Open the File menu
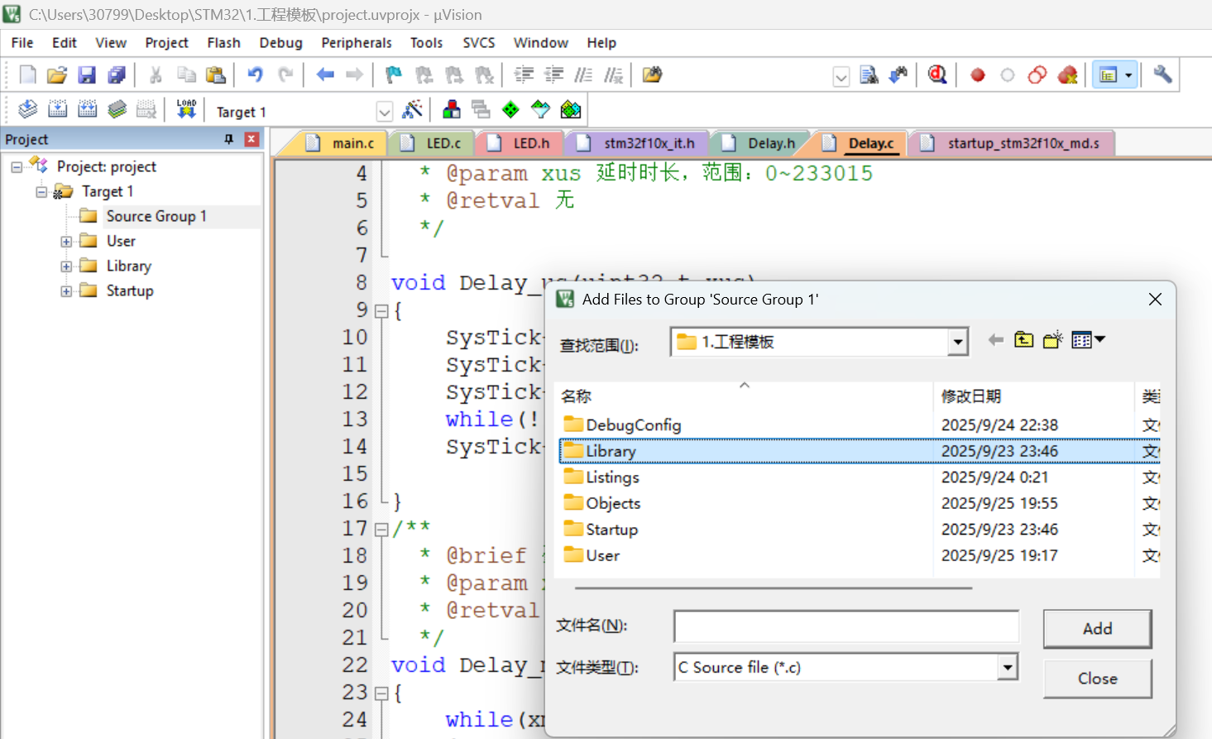Viewport: 1212px width, 739px height. [x=22, y=43]
